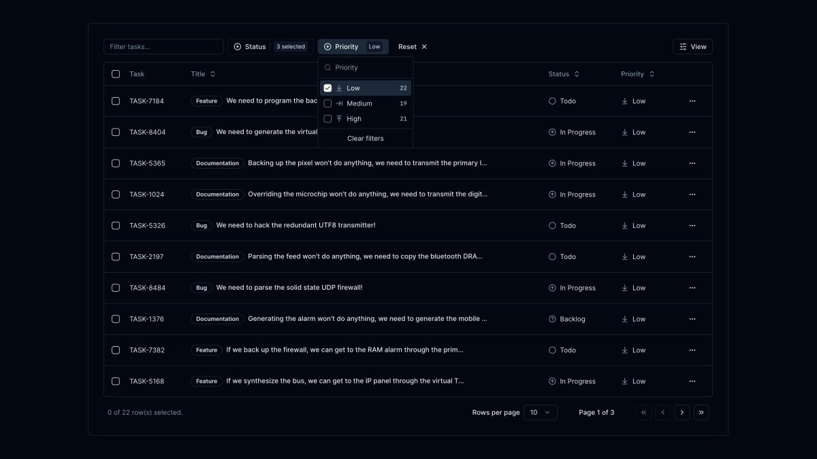This screenshot has height=459, width=817.
Task: Reset all table filters
Action: click(x=413, y=47)
